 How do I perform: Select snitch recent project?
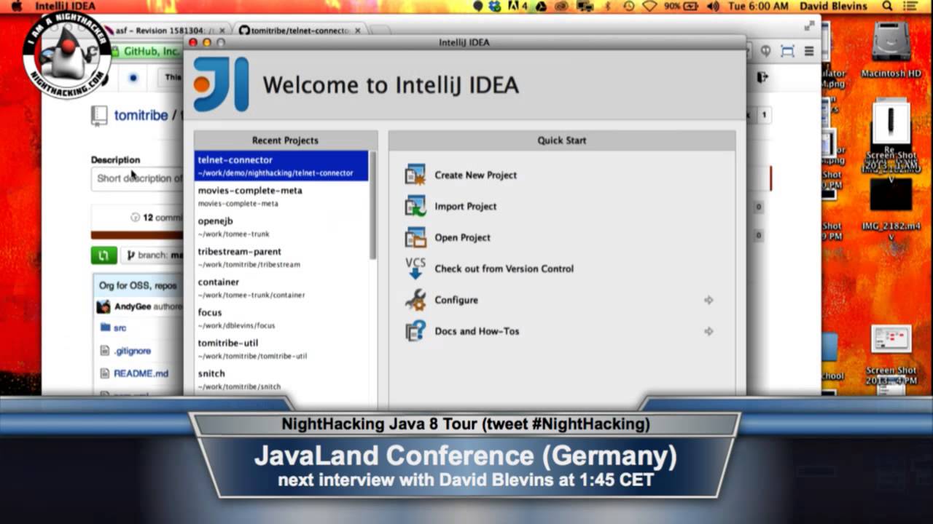tap(281, 379)
